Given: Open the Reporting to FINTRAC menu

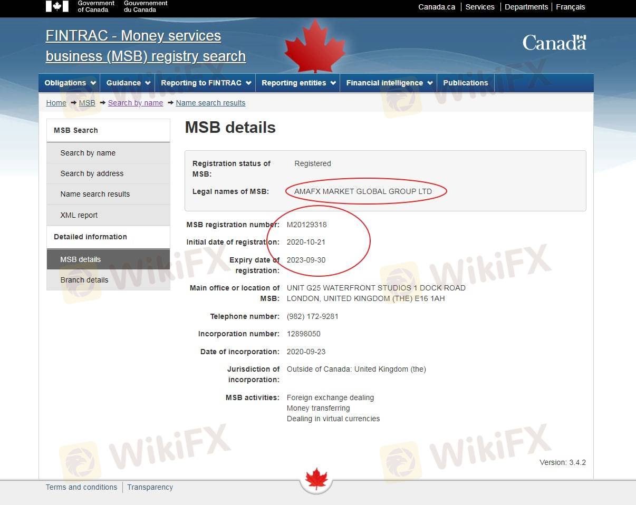Looking at the screenshot, I should pyautogui.click(x=206, y=83).
